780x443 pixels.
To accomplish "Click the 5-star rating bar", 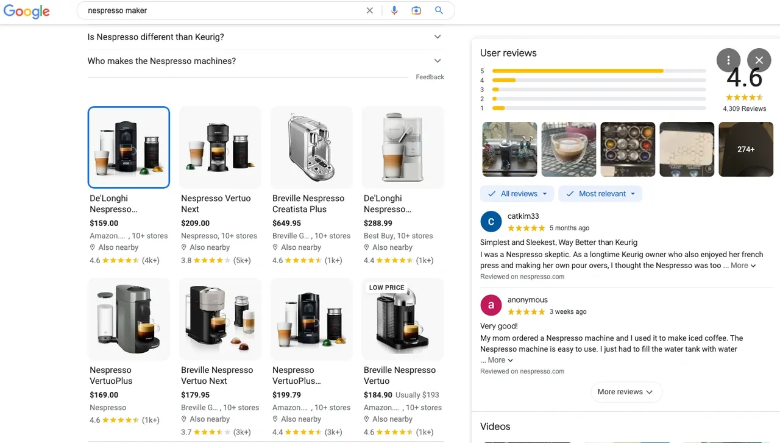I will 599,71.
